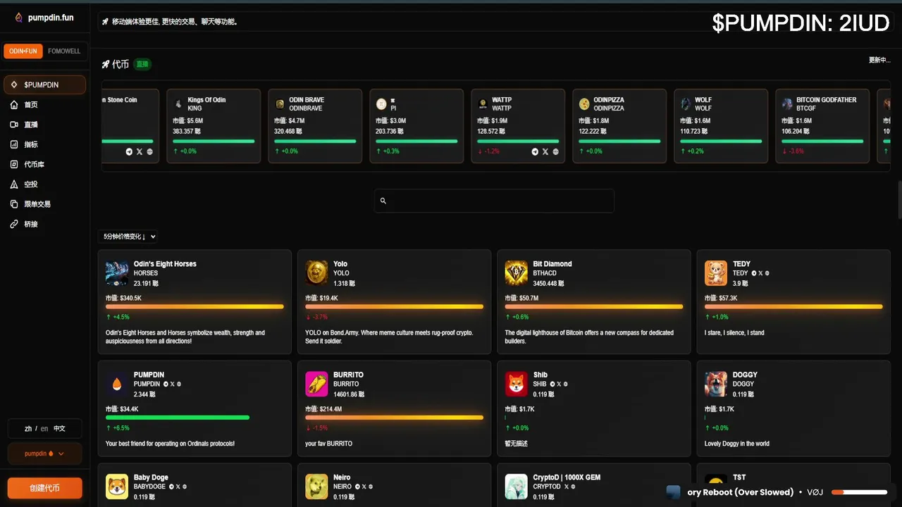Click the rocket icon beside 代币
Screen dimensions: 902x507
tap(106, 64)
